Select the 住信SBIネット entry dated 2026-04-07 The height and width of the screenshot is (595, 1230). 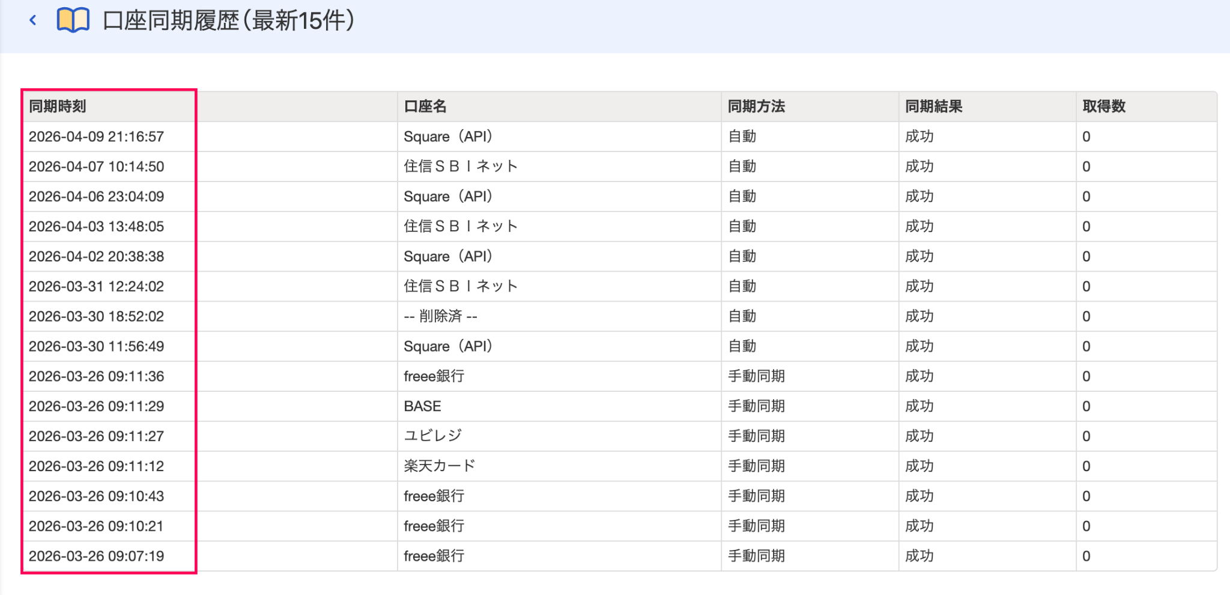coord(460,166)
